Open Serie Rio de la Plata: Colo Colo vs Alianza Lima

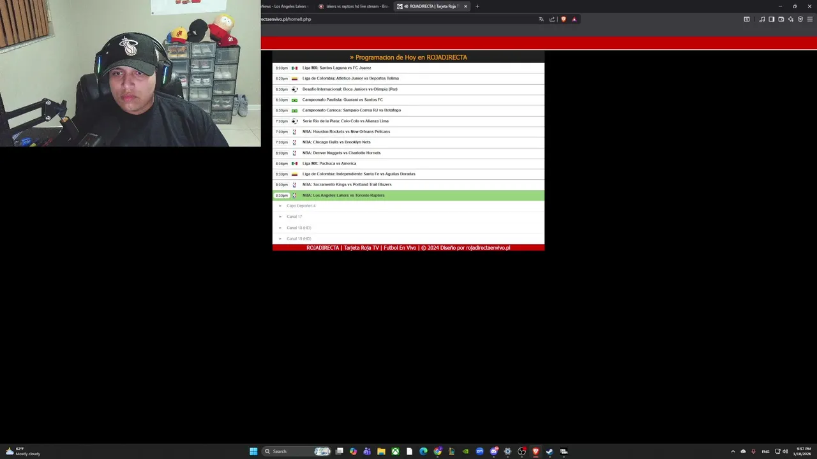(x=408, y=121)
